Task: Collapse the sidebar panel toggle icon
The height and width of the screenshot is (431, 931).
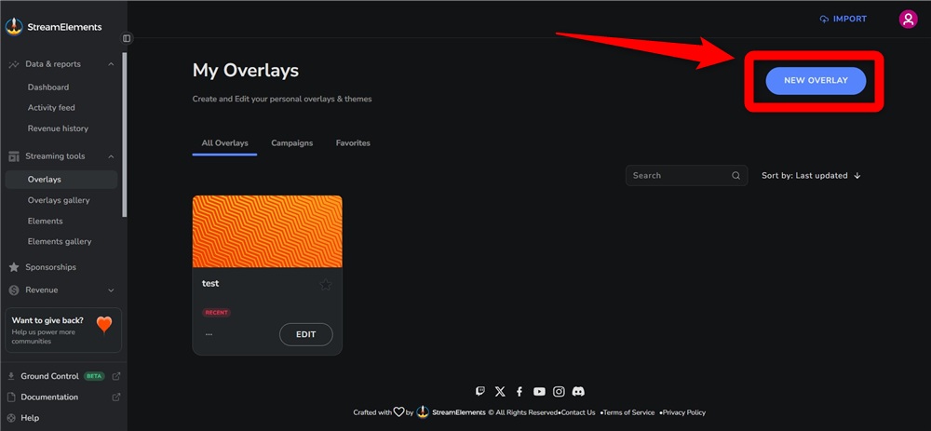Action: (x=127, y=38)
